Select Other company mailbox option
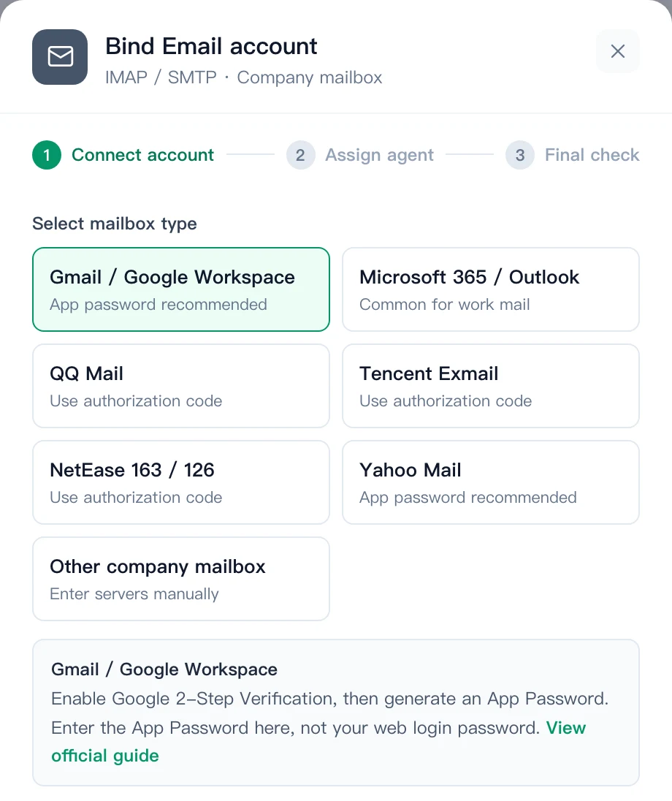The width and height of the screenshot is (672, 801). pos(180,579)
